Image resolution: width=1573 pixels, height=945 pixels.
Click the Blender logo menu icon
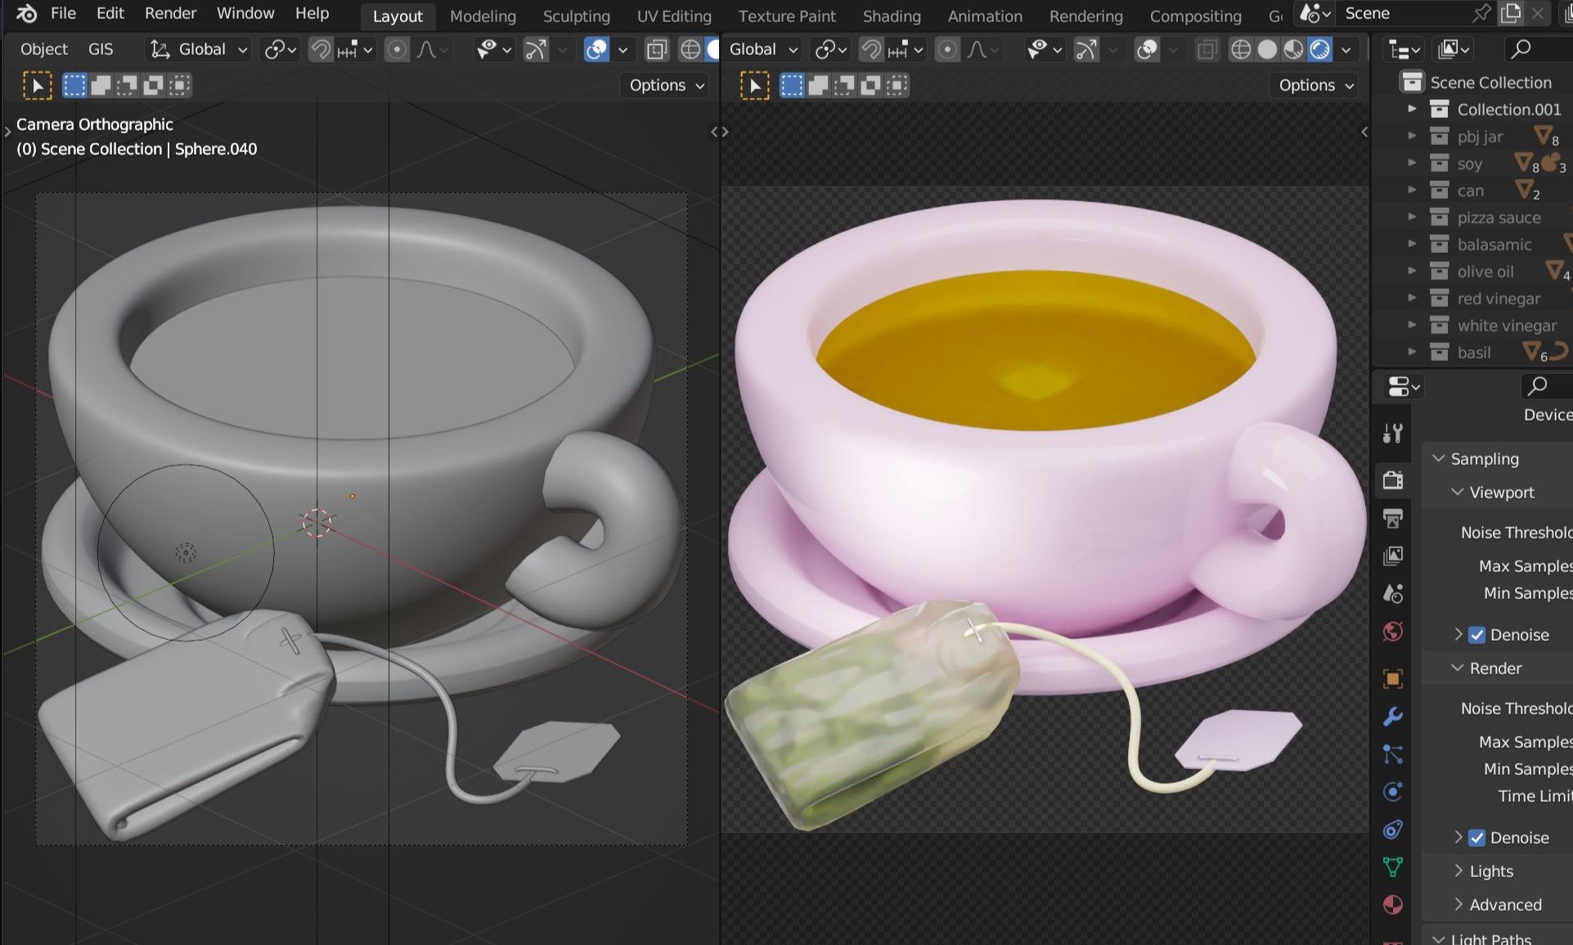tap(25, 13)
